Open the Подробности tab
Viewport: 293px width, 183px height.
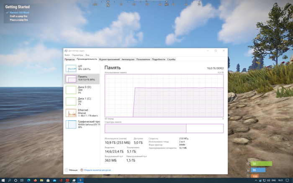[x=159, y=59]
